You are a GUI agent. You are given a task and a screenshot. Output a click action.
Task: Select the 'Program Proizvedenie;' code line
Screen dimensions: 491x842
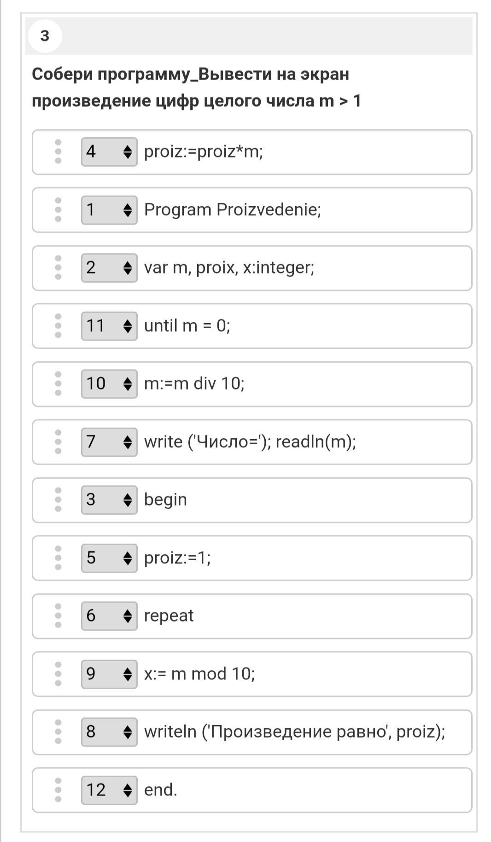(x=232, y=210)
